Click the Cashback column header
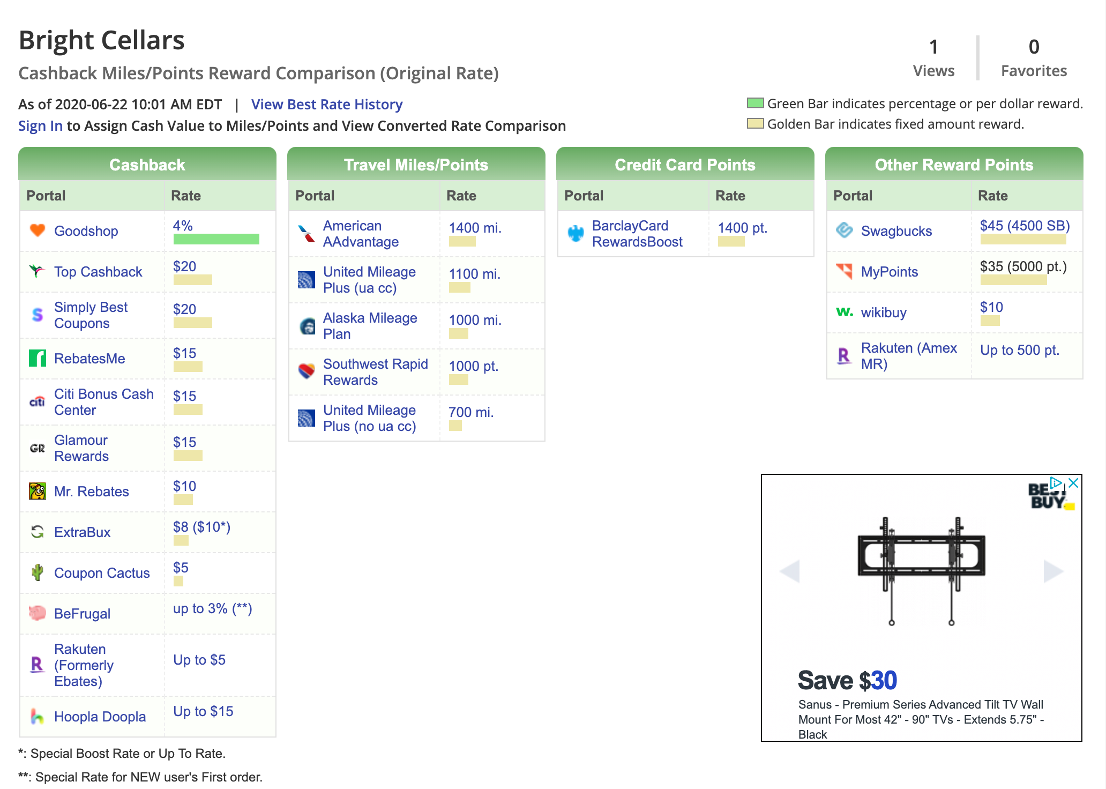 tap(147, 165)
